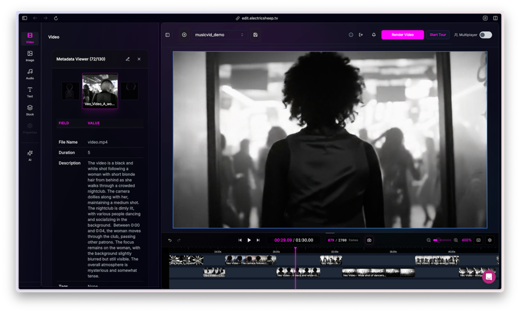Expand the 400% zoom level menu
The height and width of the screenshot is (313, 520).
point(466,240)
